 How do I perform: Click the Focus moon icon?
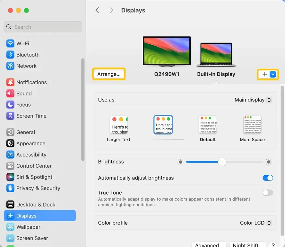click(10, 105)
